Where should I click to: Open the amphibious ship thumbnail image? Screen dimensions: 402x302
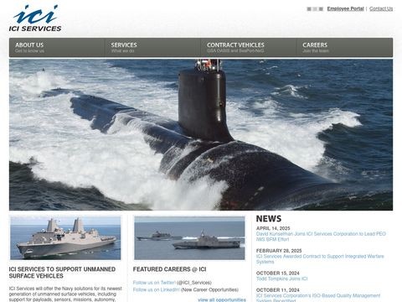(x=65, y=238)
